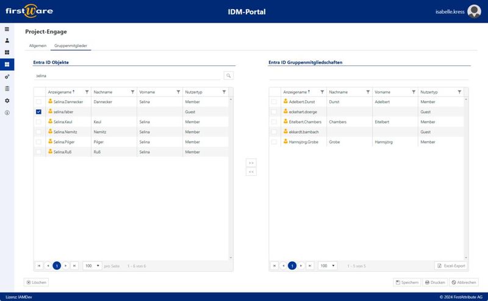Screen dimensions: 488x301
Task: Open the user icon in the sidebar
Action: pyautogui.click(x=7, y=40)
